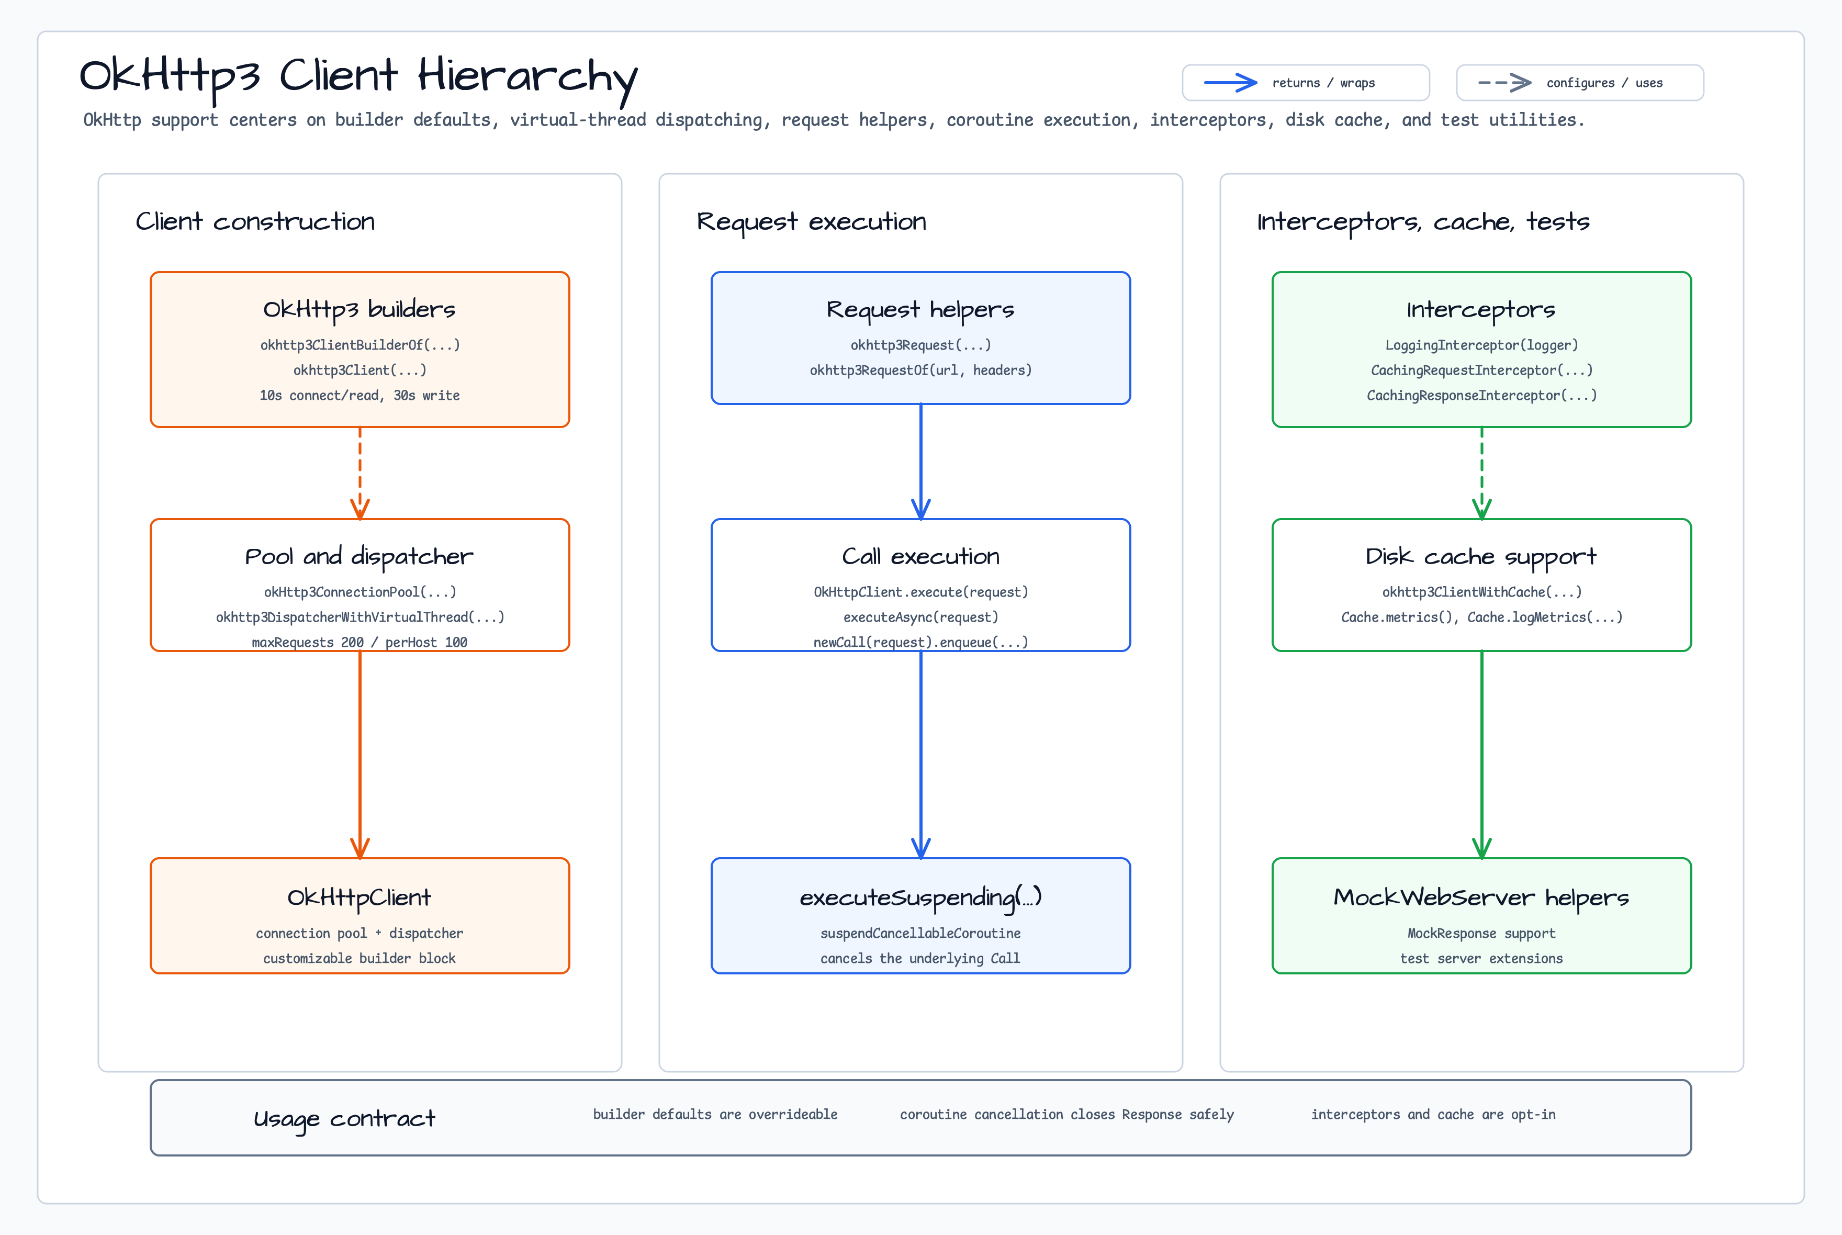
Task: Click the 'Usage contract' label
Action: [344, 1119]
